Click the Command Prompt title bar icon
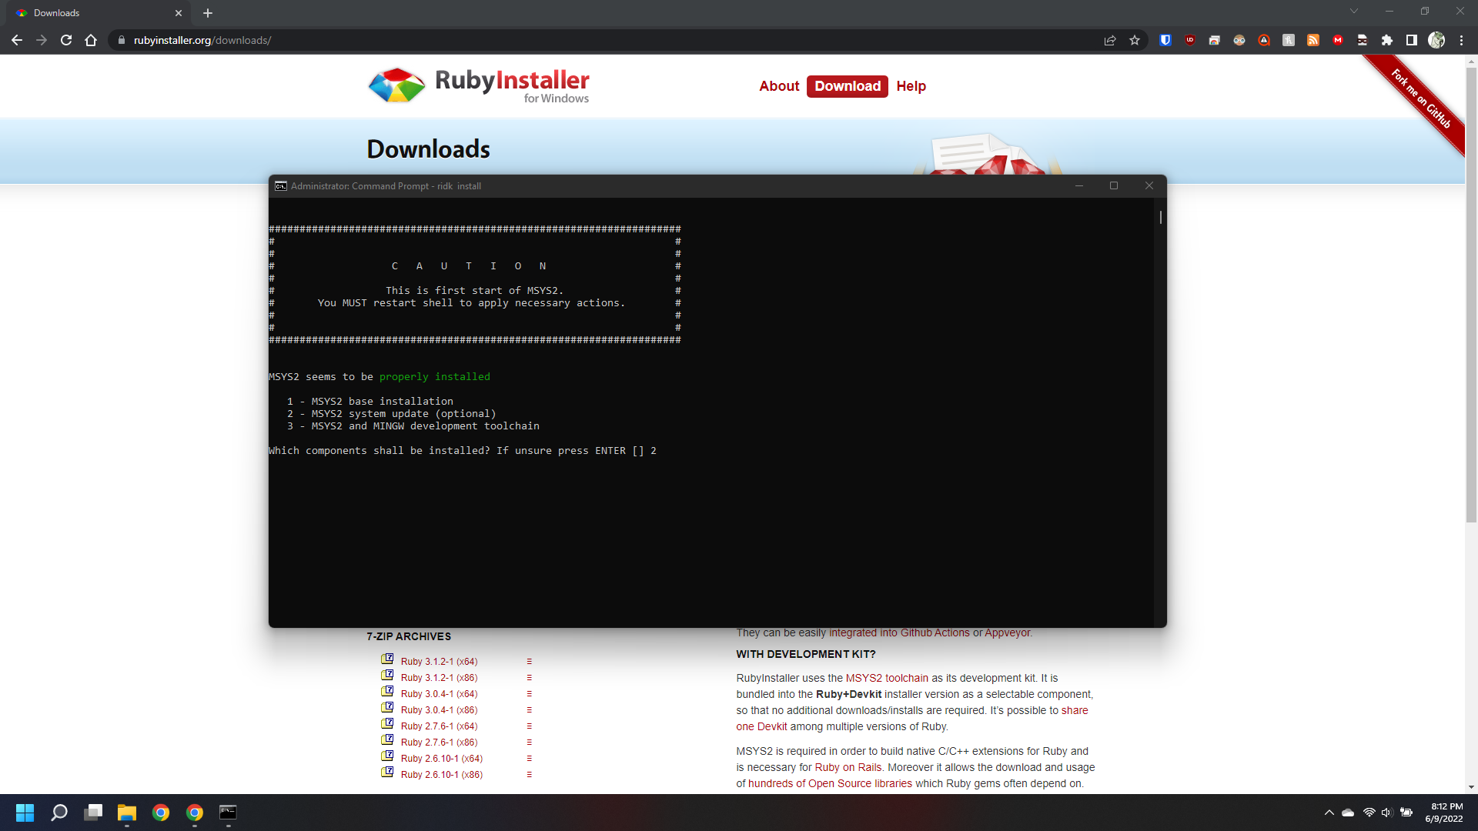The image size is (1478, 831). click(281, 186)
